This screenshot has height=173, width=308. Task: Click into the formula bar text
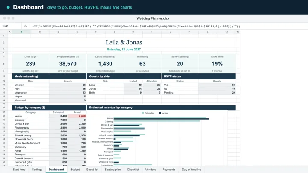136,26
